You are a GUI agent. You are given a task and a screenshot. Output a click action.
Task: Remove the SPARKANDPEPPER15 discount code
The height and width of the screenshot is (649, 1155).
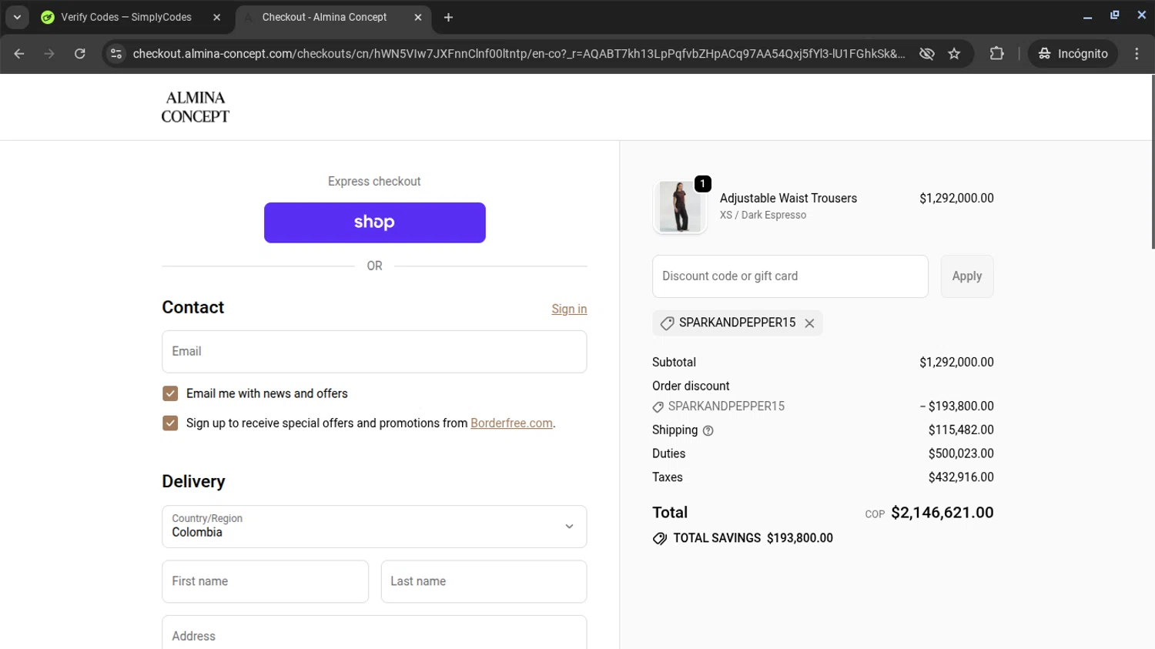[x=809, y=323]
